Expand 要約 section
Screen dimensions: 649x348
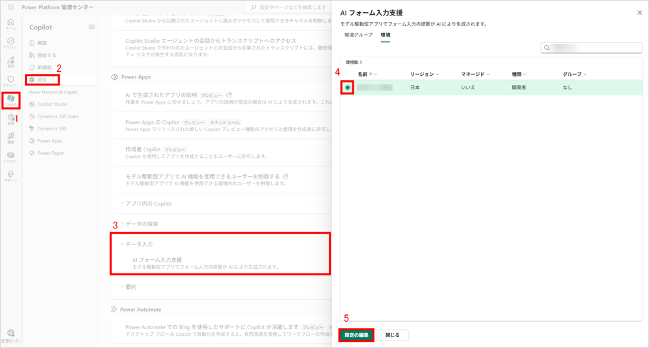(122, 286)
